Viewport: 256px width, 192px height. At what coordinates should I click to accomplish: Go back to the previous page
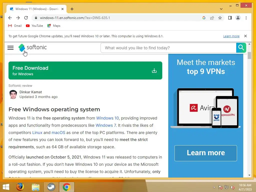click(x=10, y=18)
